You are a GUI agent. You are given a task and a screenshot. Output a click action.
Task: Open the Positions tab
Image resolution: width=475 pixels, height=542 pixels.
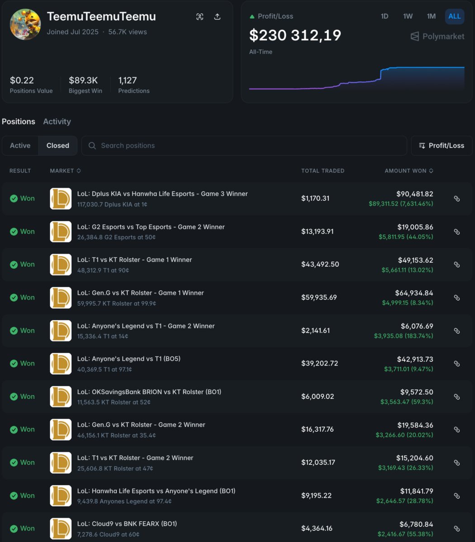pos(19,121)
